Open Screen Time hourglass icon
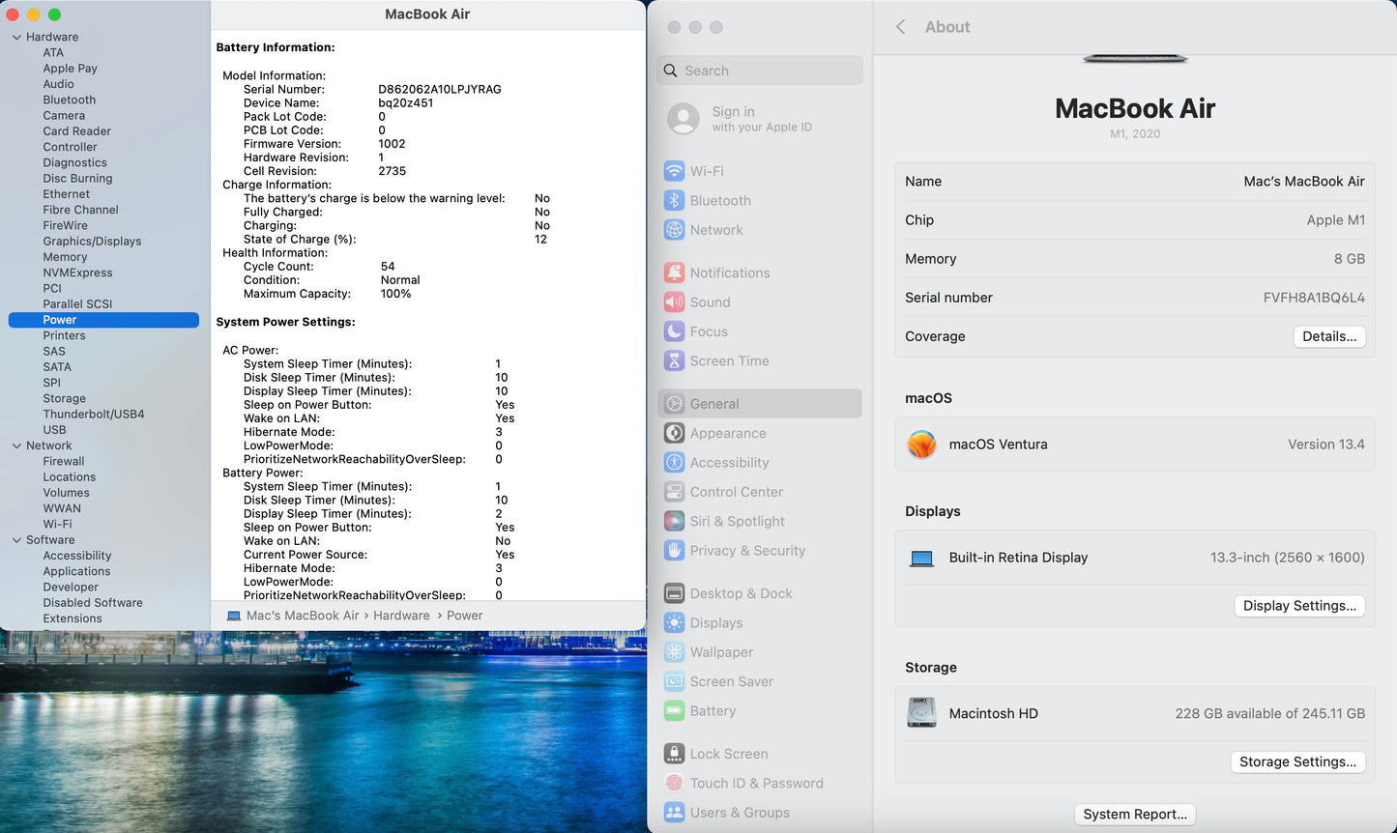Image resolution: width=1397 pixels, height=833 pixels. [674, 360]
